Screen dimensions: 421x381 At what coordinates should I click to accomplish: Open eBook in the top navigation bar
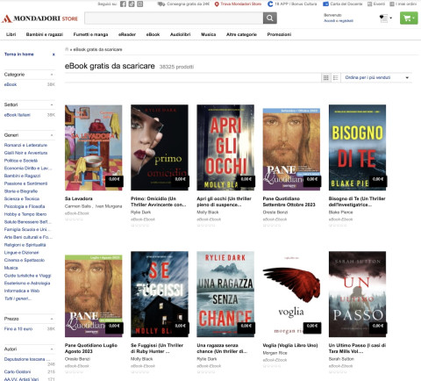click(153, 34)
